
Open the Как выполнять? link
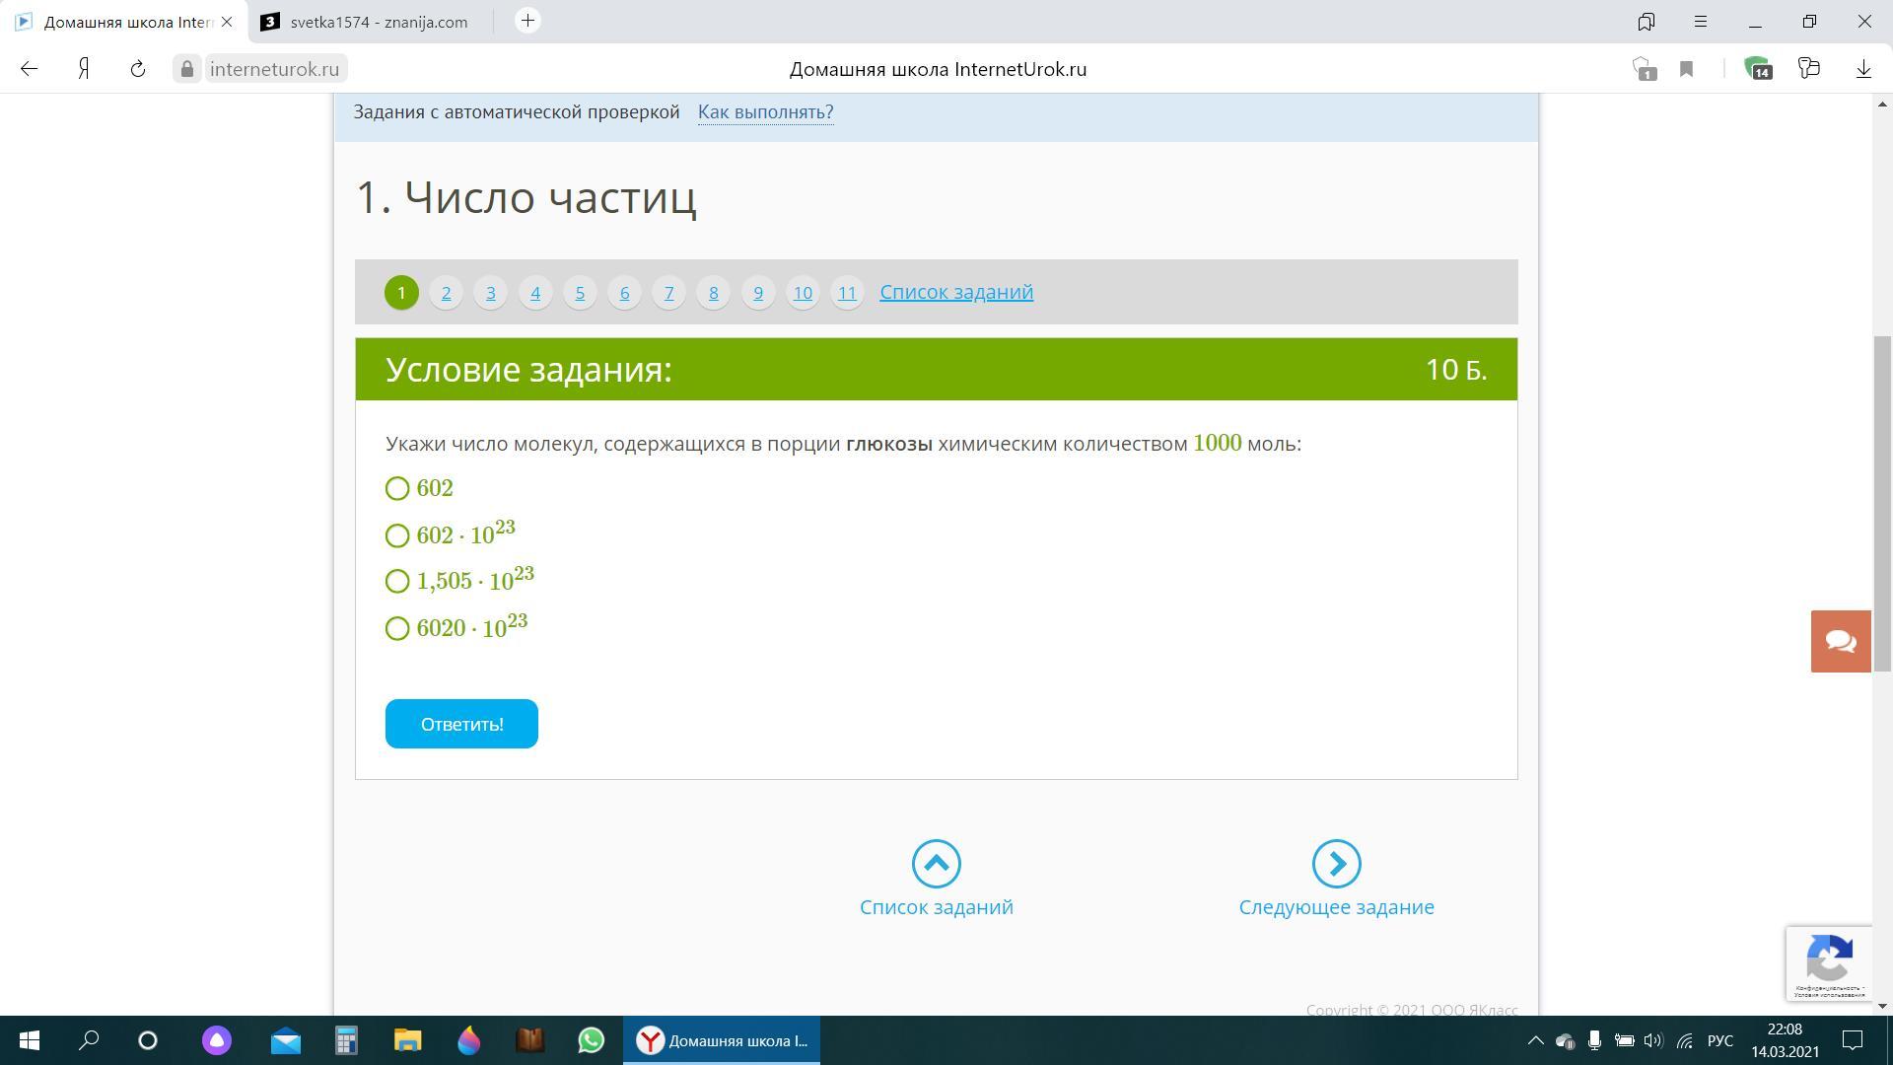pos(765,112)
